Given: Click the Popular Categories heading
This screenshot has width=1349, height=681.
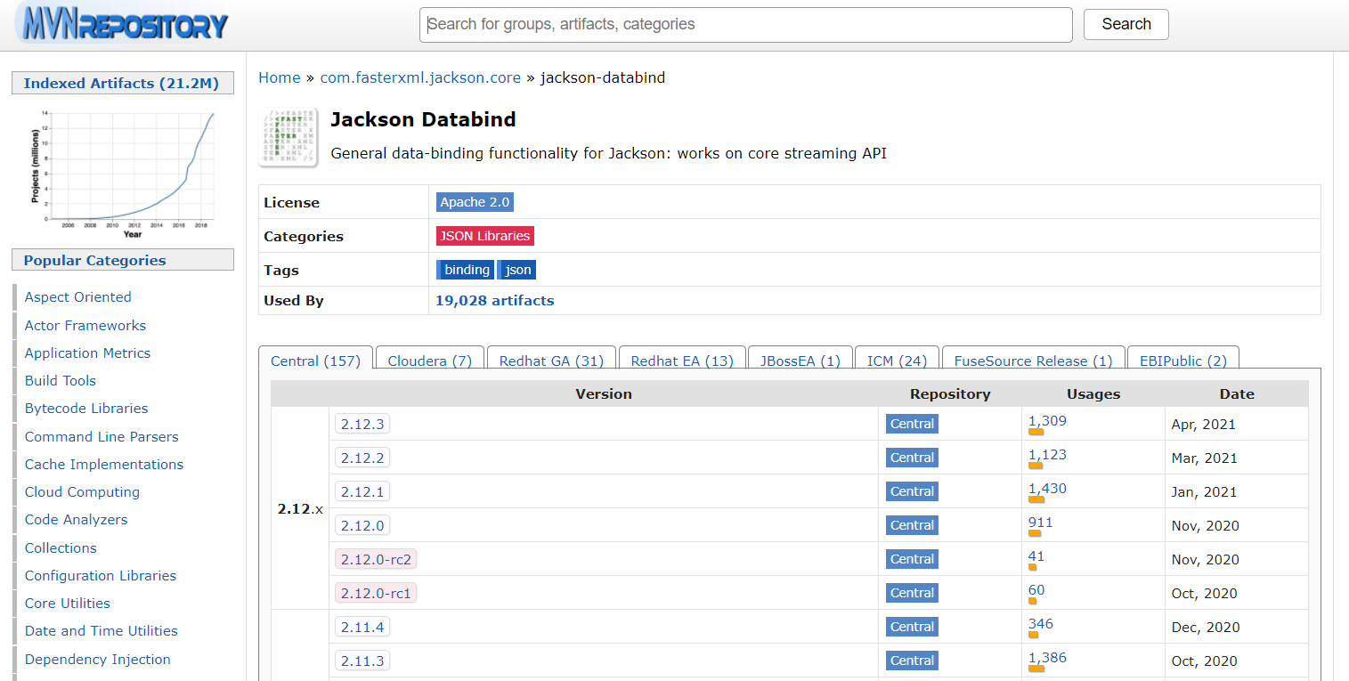Looking at the screenshot, I should tap(123, 260).
